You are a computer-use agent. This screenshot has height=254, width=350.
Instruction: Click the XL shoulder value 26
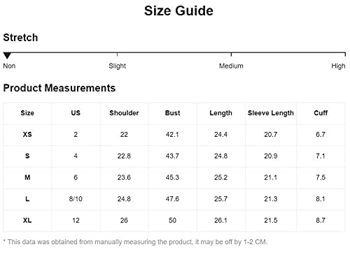[x=124, y=221]
